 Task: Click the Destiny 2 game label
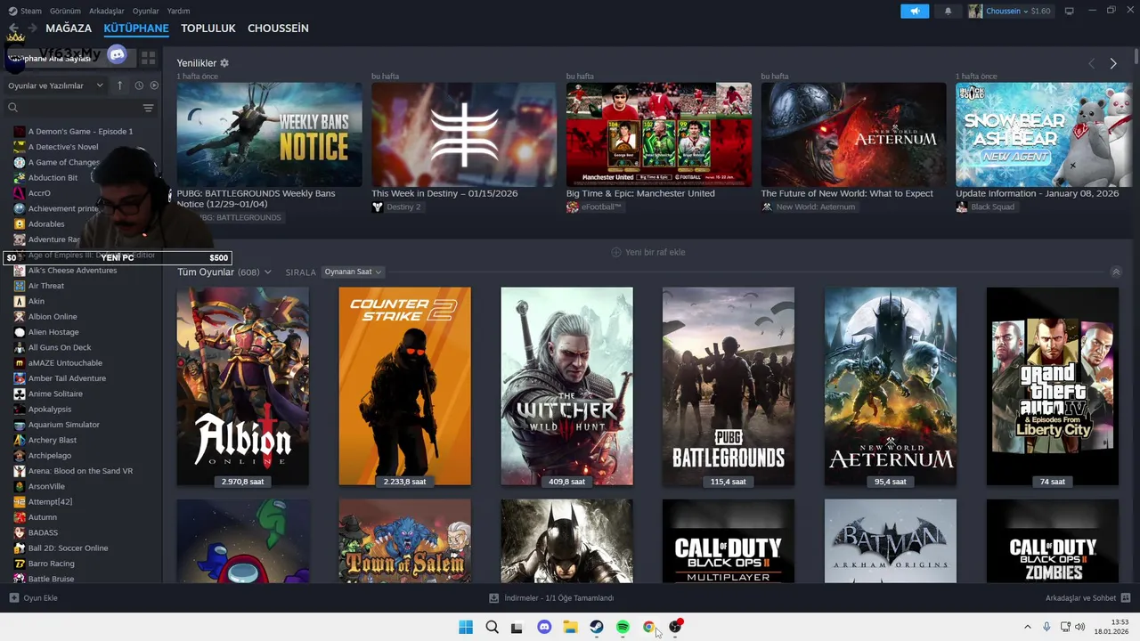coord(396,207)
